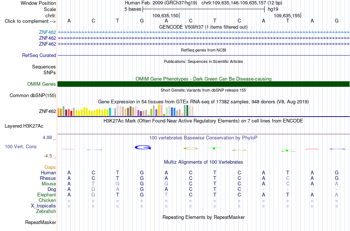Viewport: 350px width, 231px height.
Task: Select the Zebrafish species row label
Action: 46,211
